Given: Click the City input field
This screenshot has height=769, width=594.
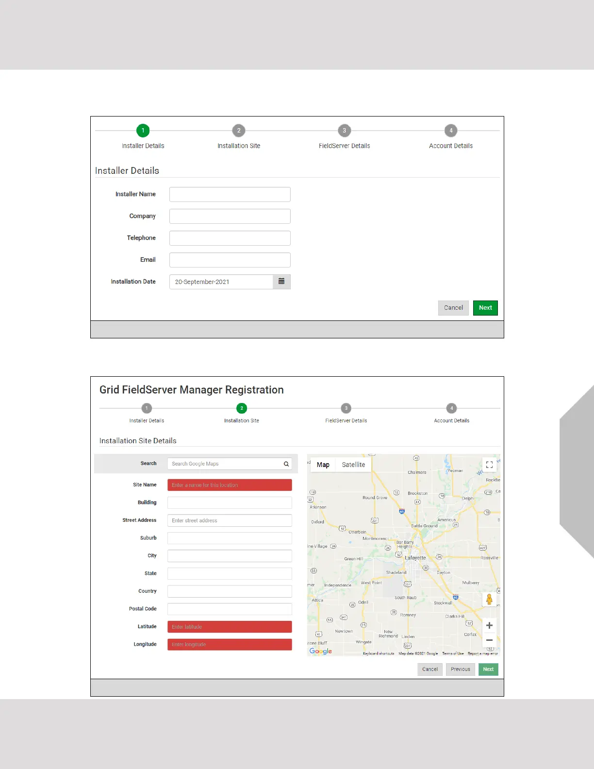Looking at the screenshot, I should tap(230, 556).
